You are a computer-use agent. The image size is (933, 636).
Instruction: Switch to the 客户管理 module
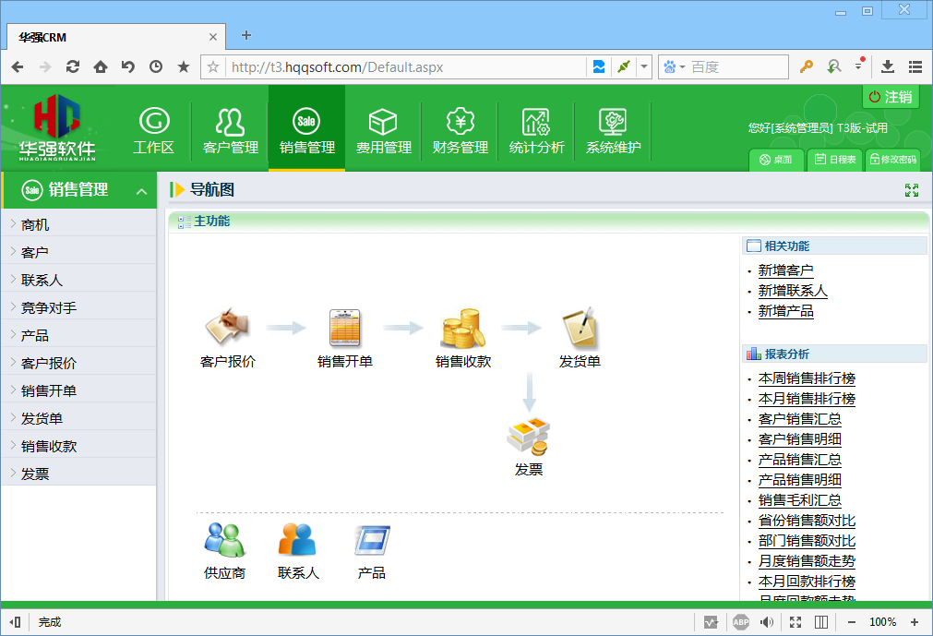[x=231, y=131]
